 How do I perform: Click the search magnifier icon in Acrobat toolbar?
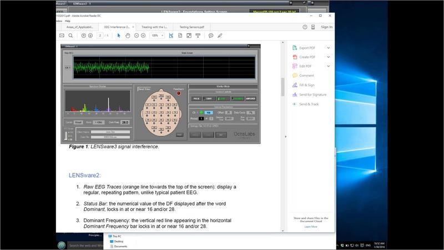coord(70,36)
